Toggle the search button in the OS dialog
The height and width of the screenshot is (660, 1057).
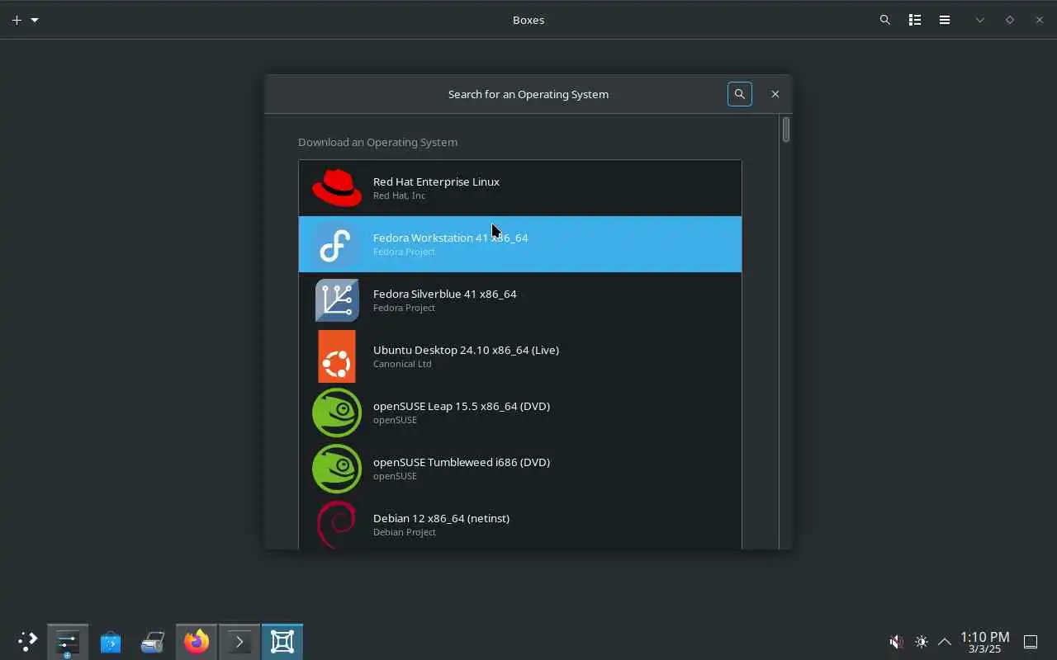[x=740, y=94]
